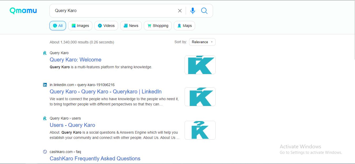Click the multi-features platform snippet text
This screenshot has width=355, height=164.
click(101, 67)
